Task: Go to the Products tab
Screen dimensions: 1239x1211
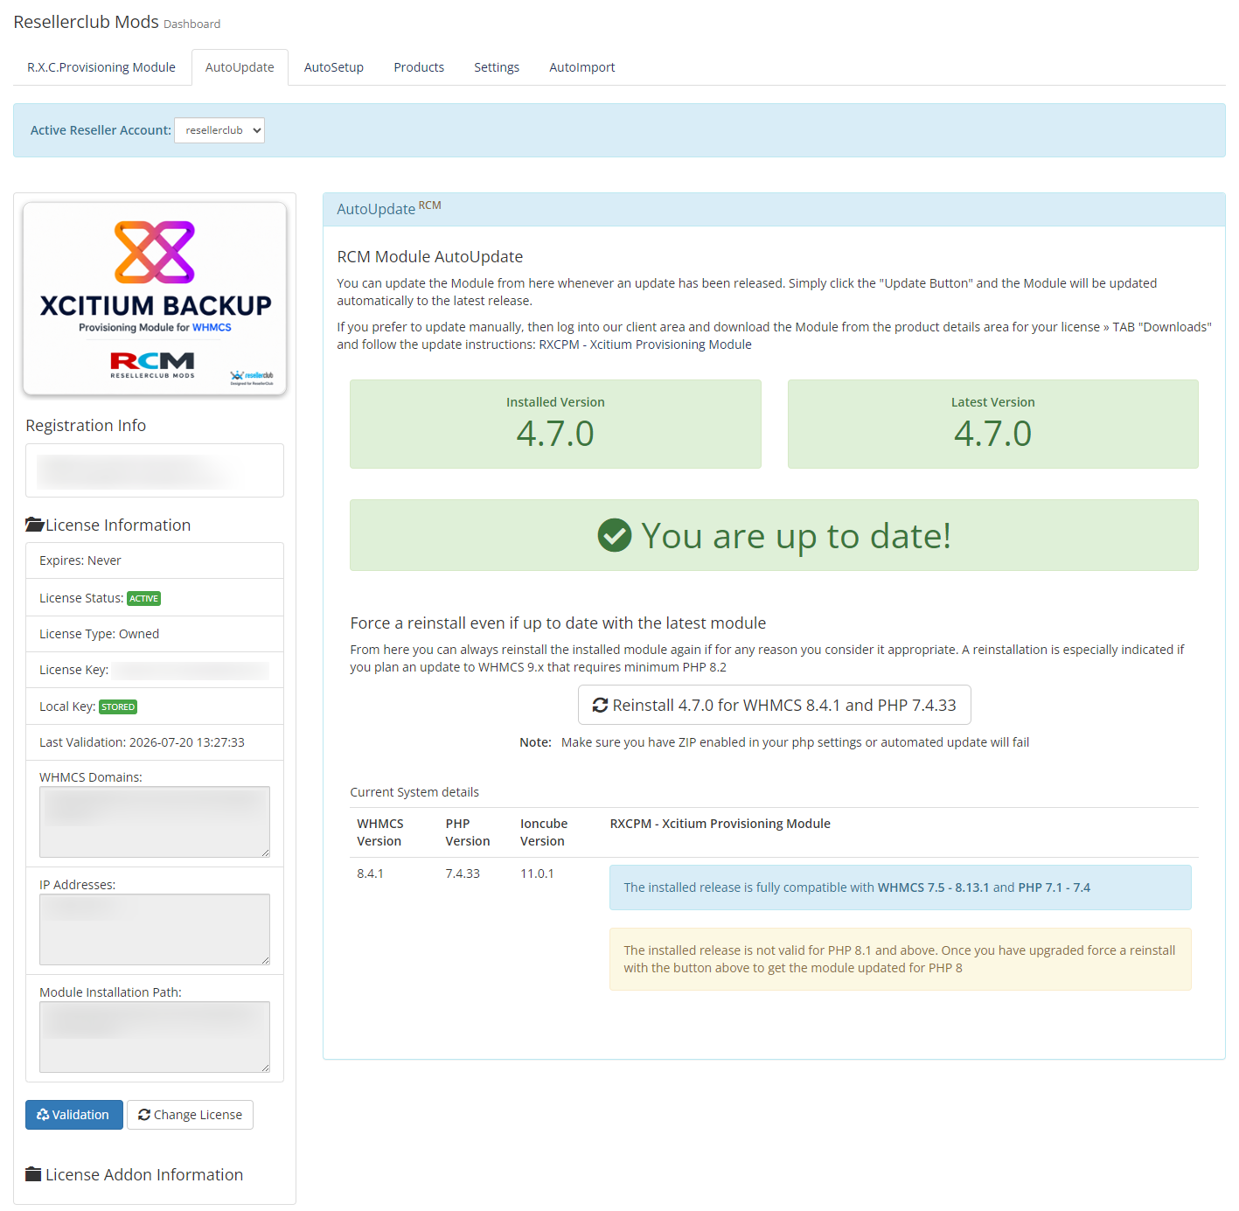Action: pyautogui.click(x=419, y=67)
